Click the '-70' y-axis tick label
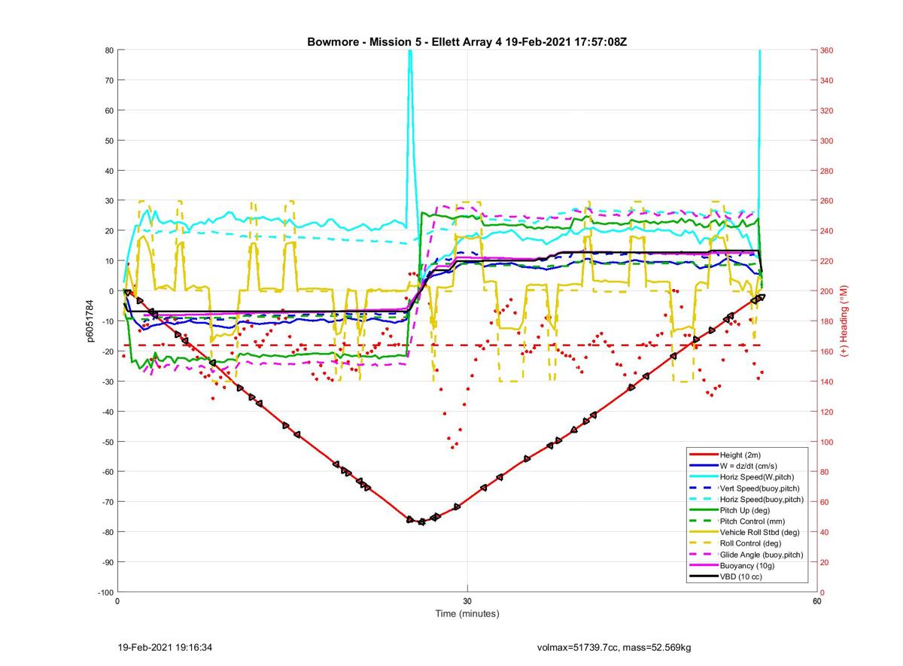903x666 pixels. tap(107, 502)
